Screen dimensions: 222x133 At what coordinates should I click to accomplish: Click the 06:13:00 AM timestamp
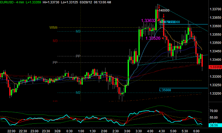tap(102, 2)
